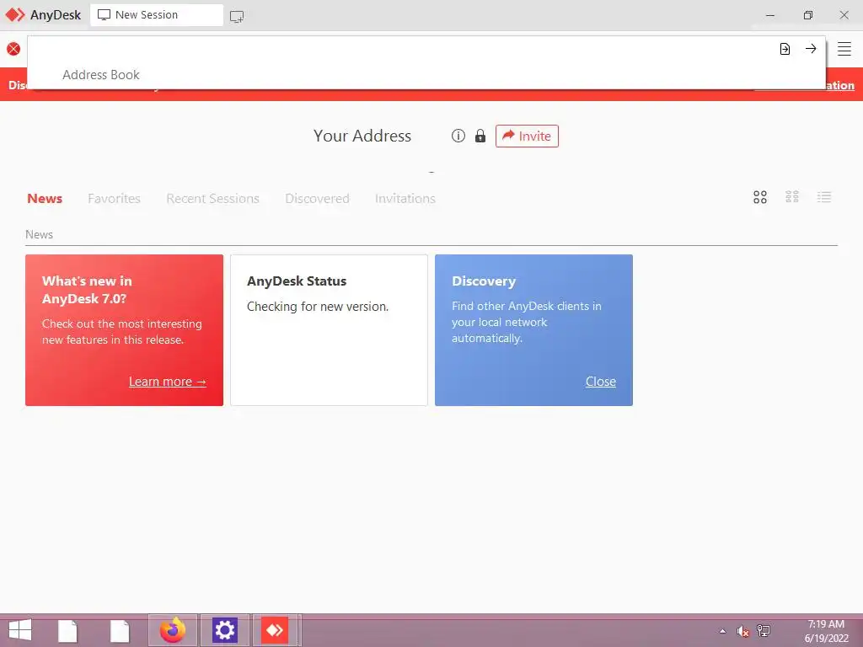
Task: Click the remote address input field
Action: click(x=402, y=49)
